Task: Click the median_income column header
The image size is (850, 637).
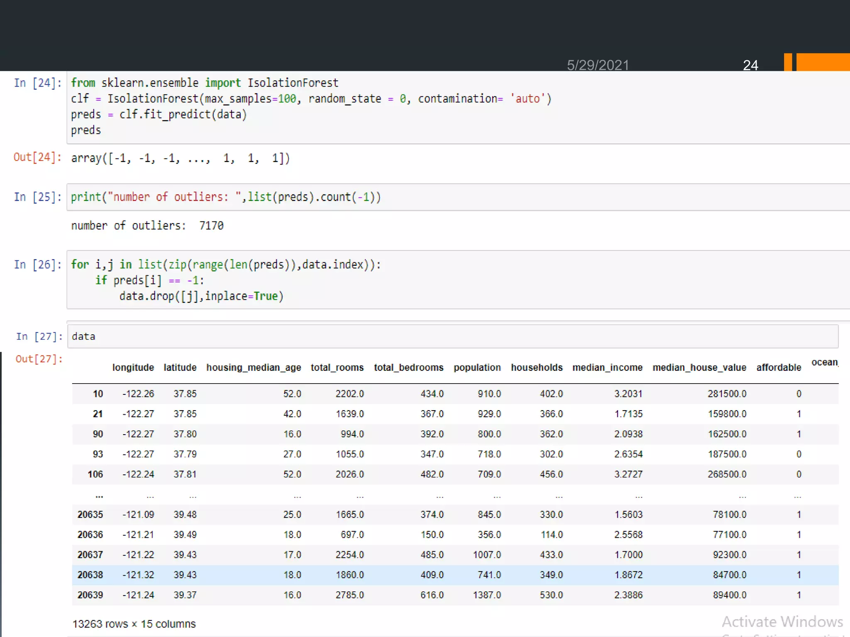Action: (607, 367)
